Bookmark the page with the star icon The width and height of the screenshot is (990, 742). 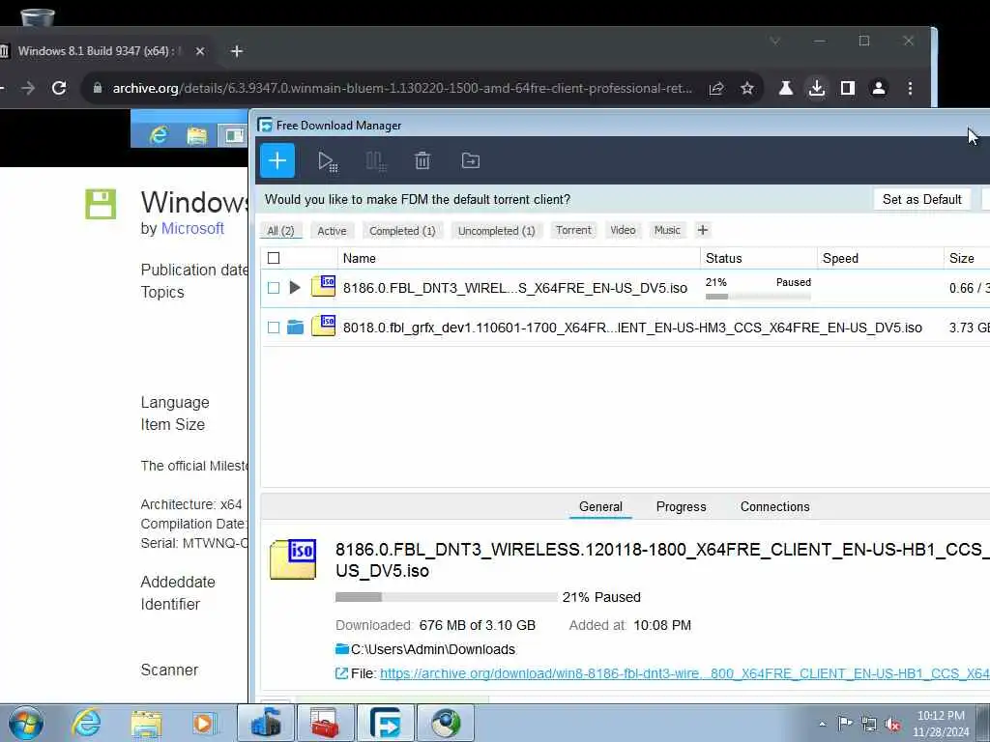[x=747, y=88]
